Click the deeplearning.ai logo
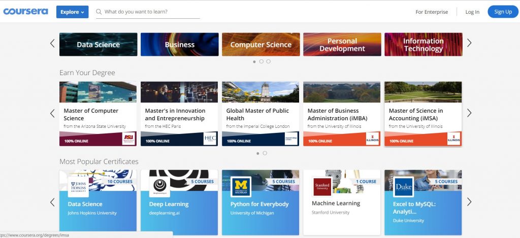The image size is (520, 238). 159,187
